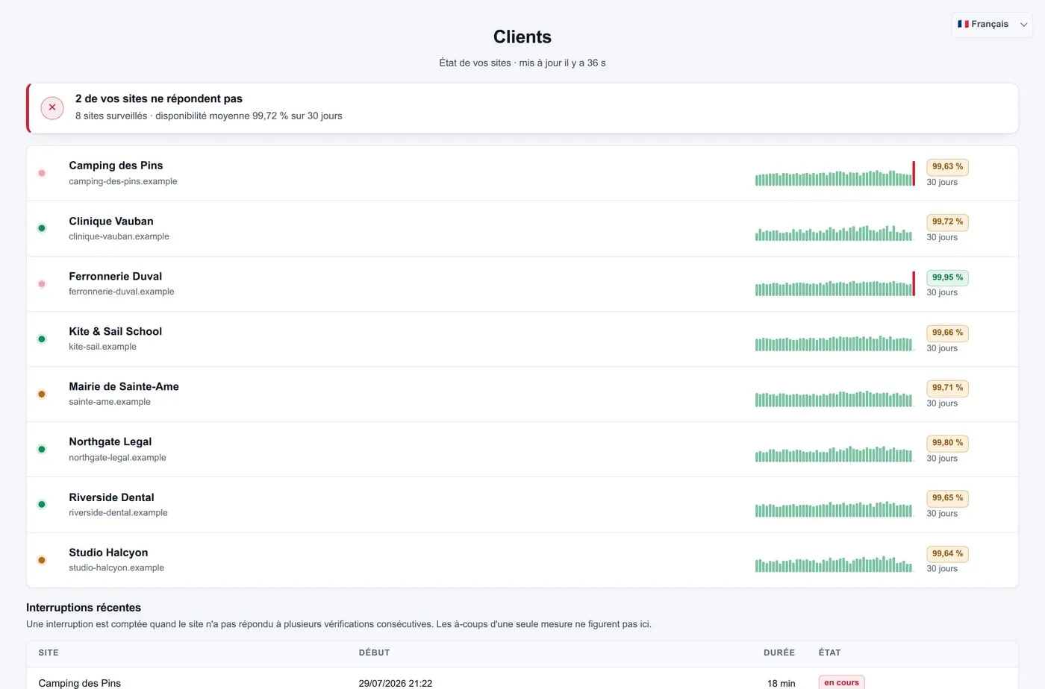Viewport: 1045px width, 689px height.
Task: Click the Ferronnerie Duval uptime bar chart
Action: tap(835, 283)
